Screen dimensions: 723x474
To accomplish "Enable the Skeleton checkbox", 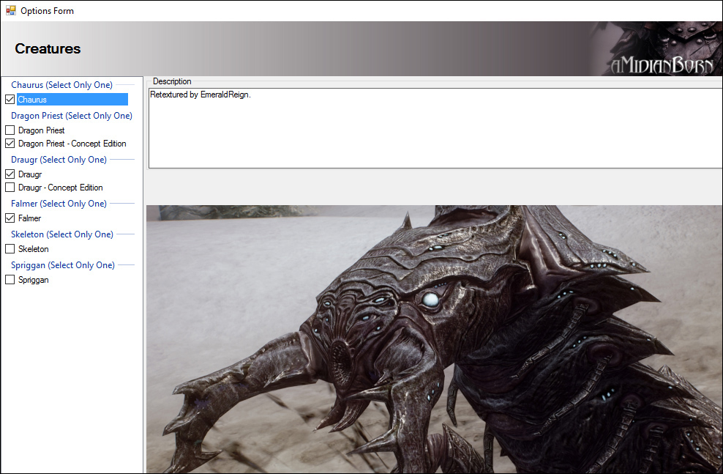I will [x=10, y=249].
